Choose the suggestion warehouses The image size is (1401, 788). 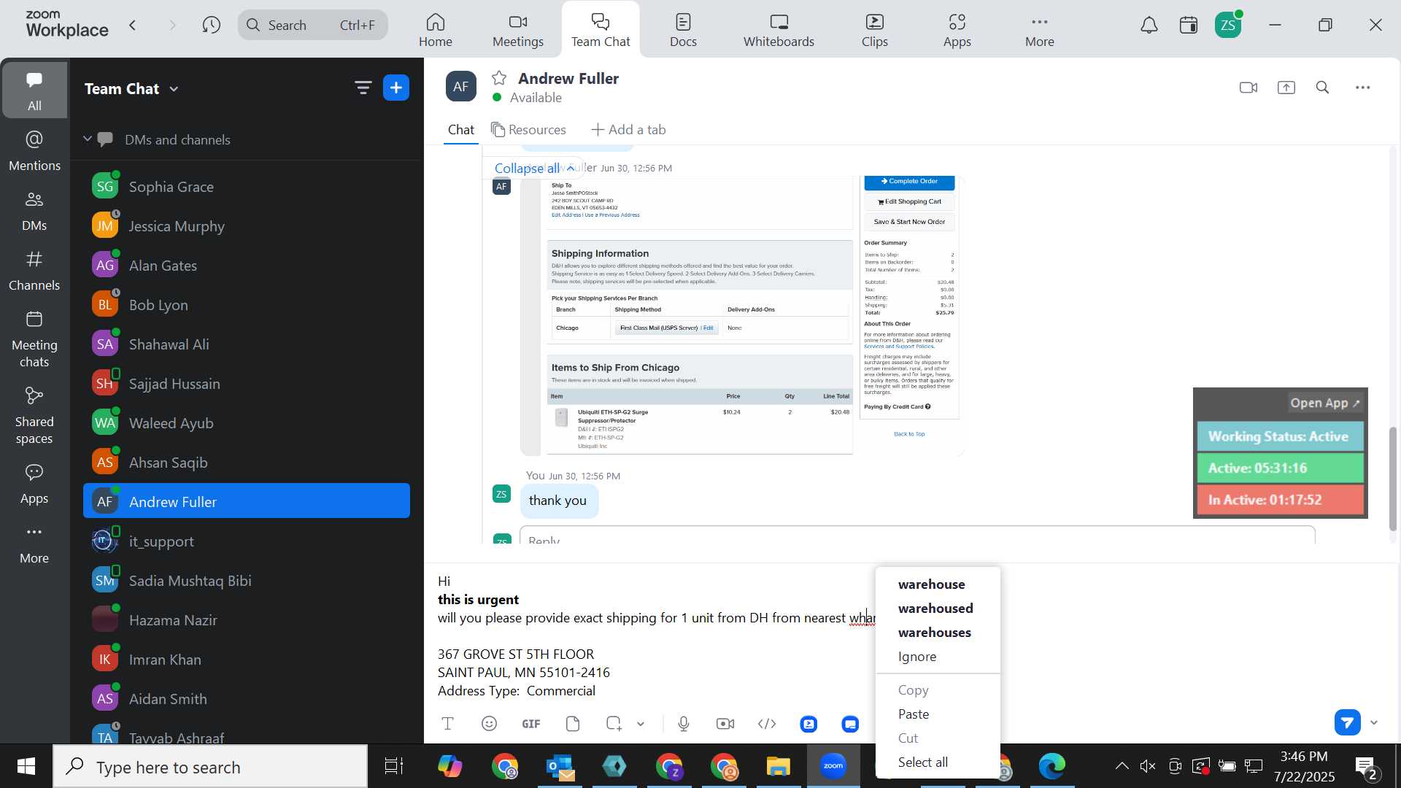(x=935, y=633)
